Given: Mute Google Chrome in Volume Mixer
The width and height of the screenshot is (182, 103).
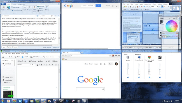Looking at the screenshot, I should pos(150,77).
